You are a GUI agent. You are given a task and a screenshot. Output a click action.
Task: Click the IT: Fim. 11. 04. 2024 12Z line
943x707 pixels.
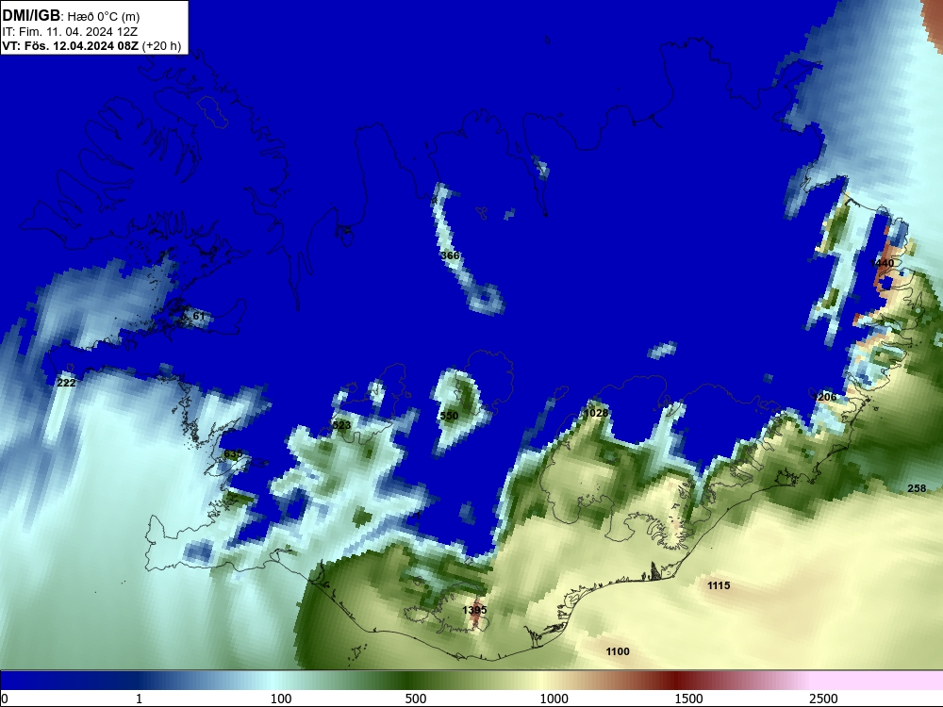(x=71, y=32)
